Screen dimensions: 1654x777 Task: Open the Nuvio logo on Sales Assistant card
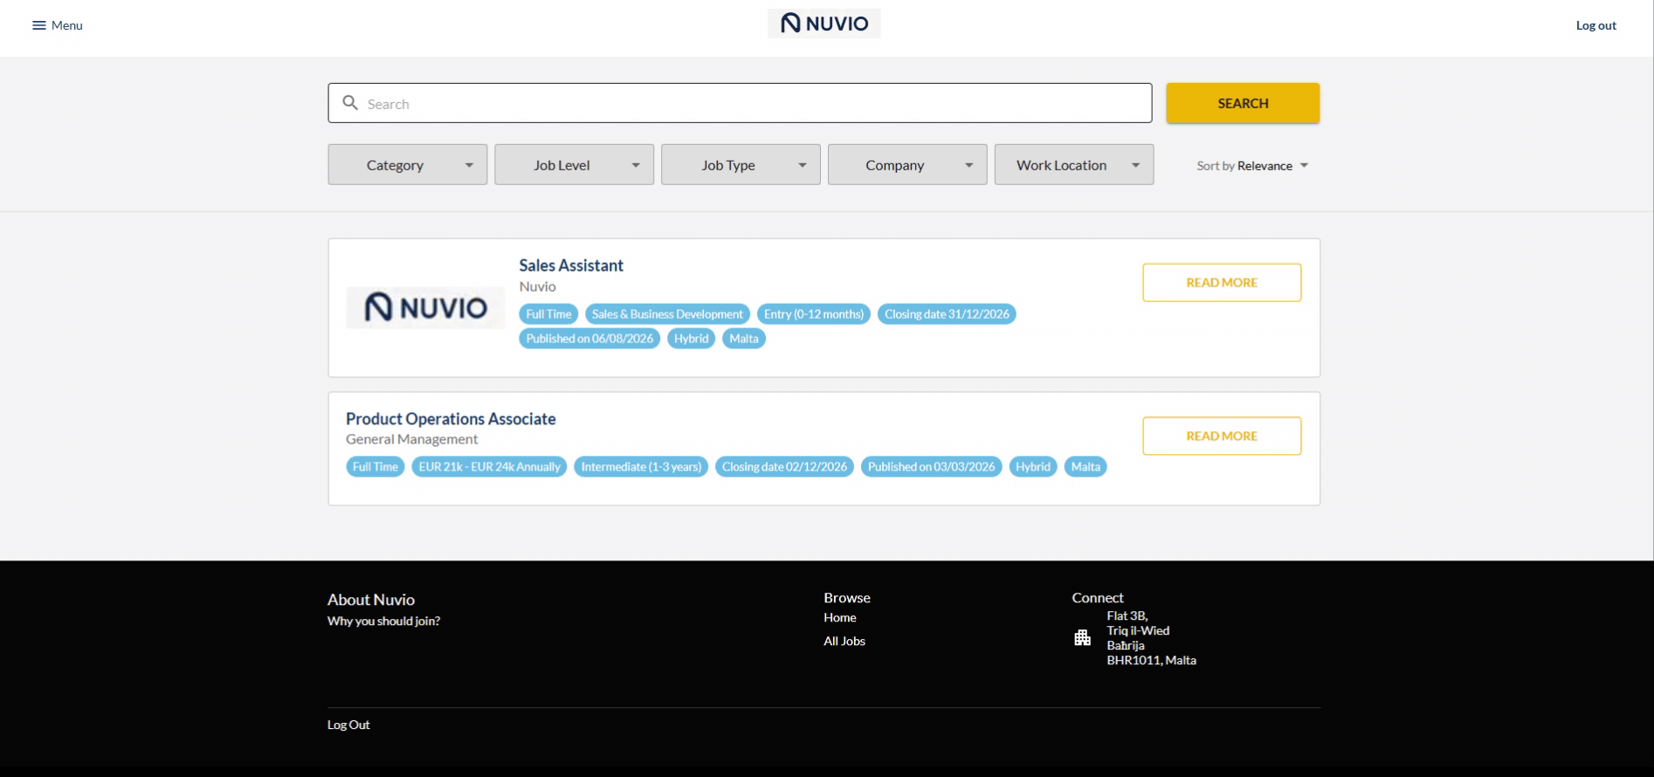425,307
